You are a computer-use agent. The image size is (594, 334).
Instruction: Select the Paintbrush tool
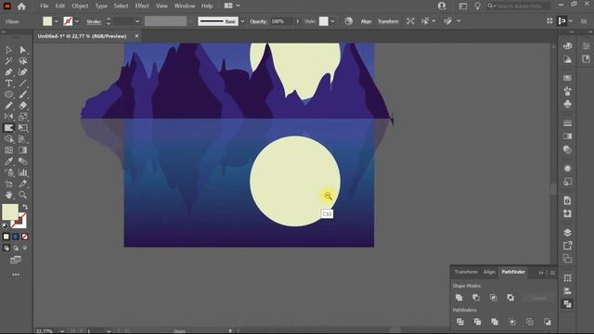[22, 95]
